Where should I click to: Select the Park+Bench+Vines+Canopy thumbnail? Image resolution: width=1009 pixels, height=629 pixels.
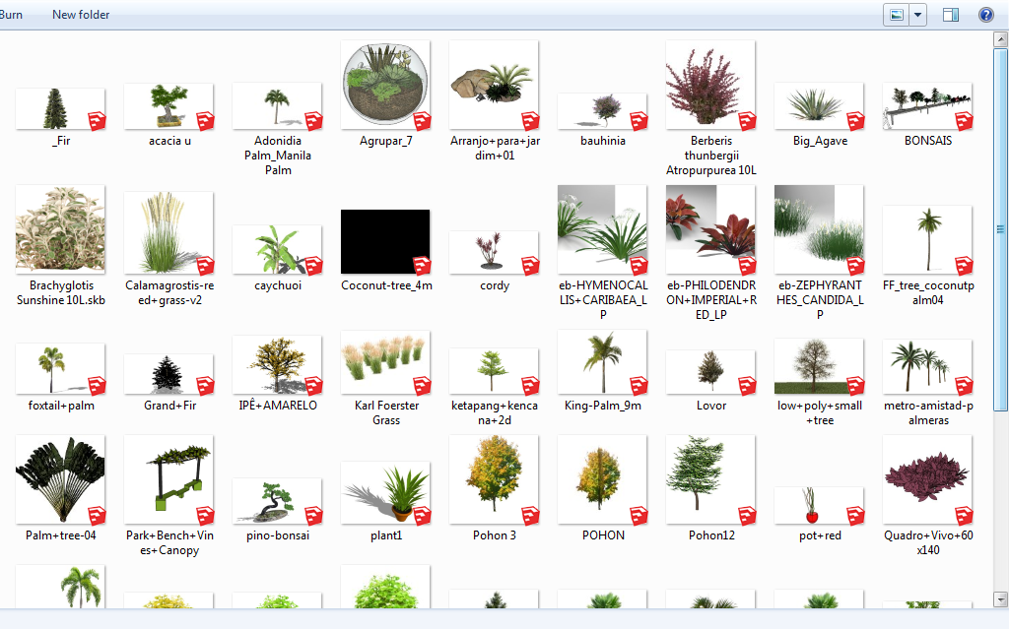[168, 479]
